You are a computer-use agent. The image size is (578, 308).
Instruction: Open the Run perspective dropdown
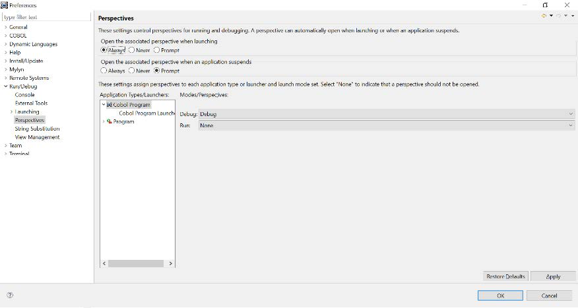pos(387,125)
